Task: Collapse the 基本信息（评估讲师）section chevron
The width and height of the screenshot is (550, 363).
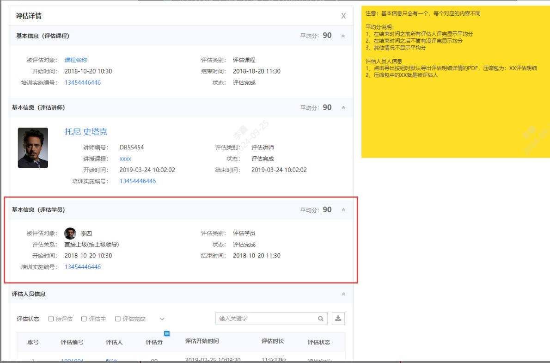Action: (343, 107)
